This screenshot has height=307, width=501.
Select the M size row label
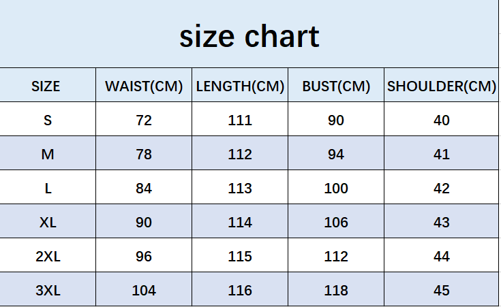pos(48,155)
